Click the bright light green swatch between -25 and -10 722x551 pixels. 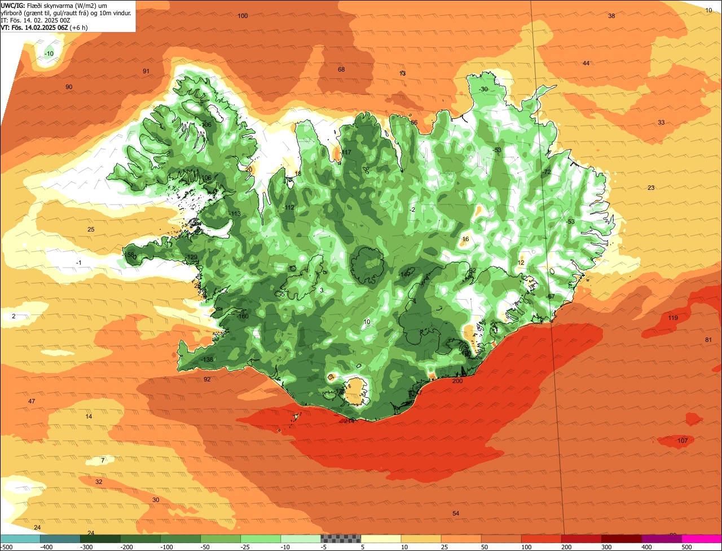tap(260, 539)
